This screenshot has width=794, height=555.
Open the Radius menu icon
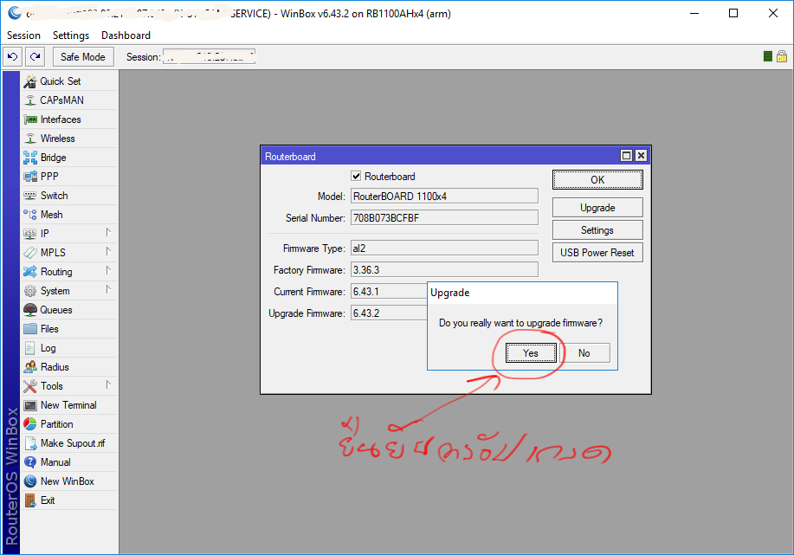click(30, 367)
